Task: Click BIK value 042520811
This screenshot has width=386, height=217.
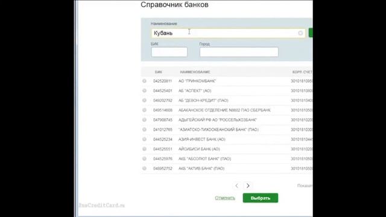Action: [x=162, y=81]
